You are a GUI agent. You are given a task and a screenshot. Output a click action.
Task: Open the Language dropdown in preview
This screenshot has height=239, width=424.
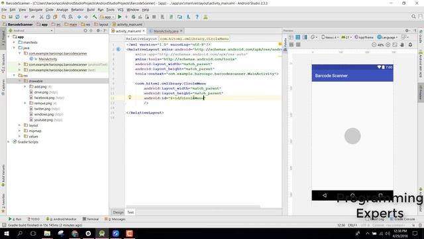388,37
